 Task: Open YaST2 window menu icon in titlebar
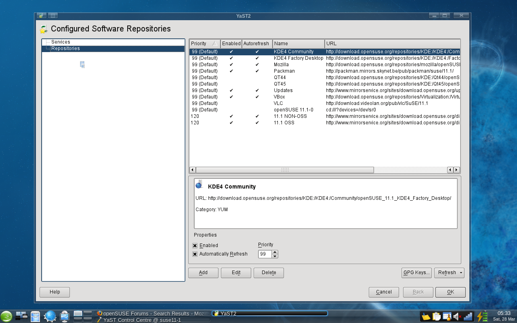(41, 16)
